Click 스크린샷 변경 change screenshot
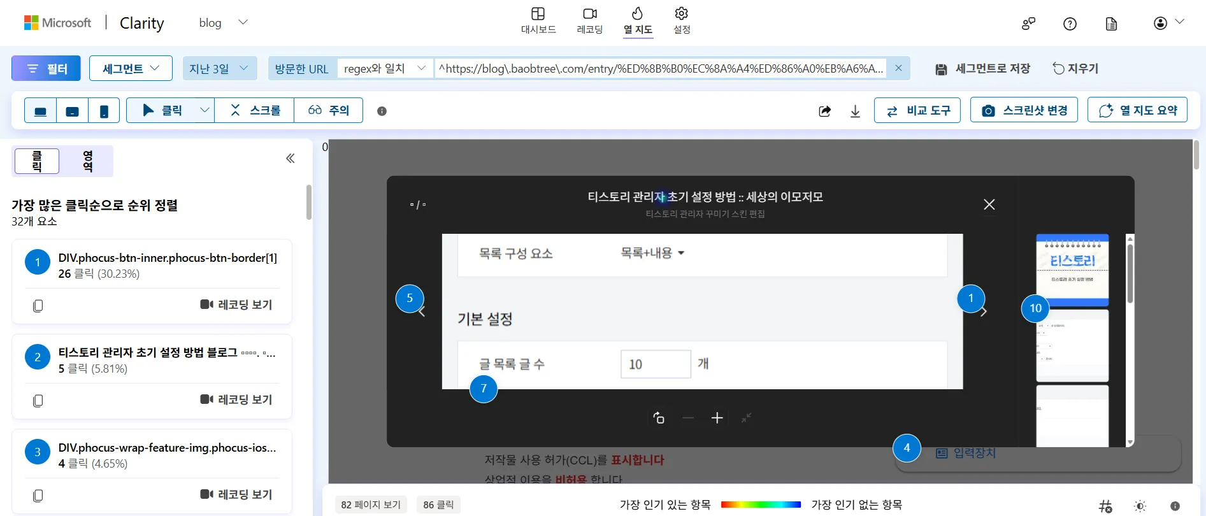1206x516 pixels. pos(1024,110)
